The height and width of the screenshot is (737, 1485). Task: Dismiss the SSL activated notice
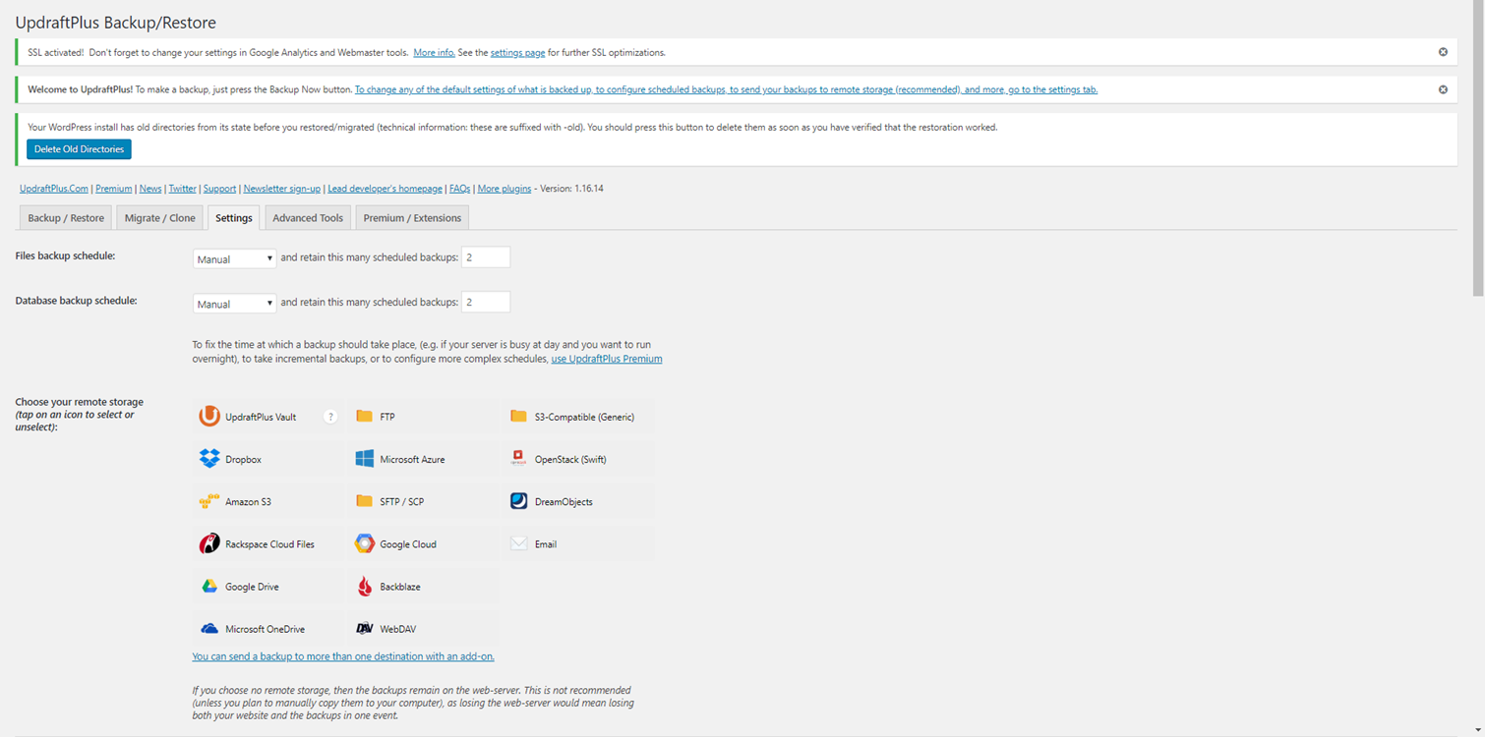pyautogui.click(x=1443, y=52)
